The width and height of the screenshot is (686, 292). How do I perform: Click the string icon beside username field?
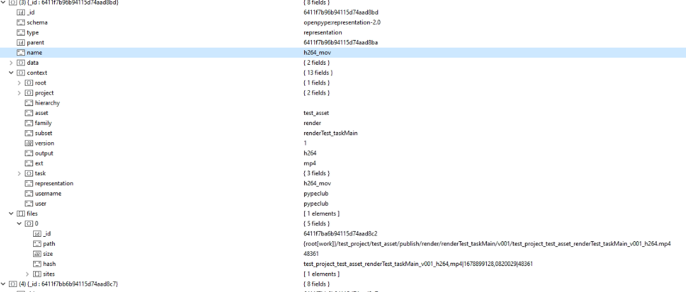(29, 193)
